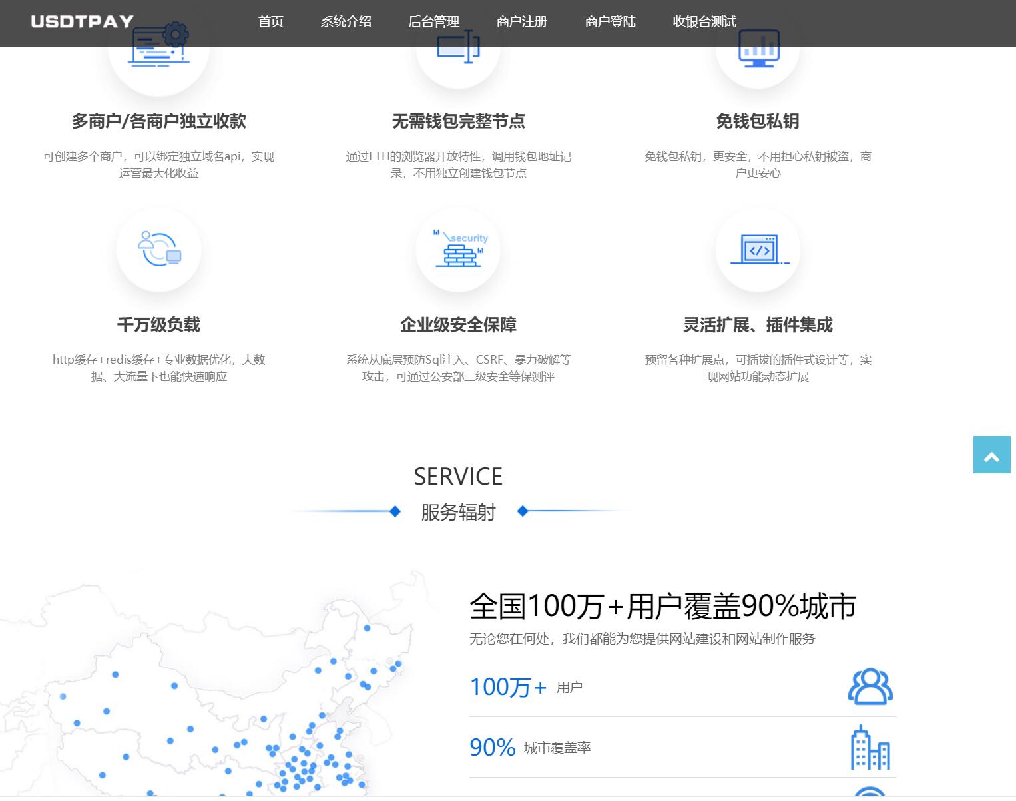Open the 首页 menu item

tap(271, 21)
